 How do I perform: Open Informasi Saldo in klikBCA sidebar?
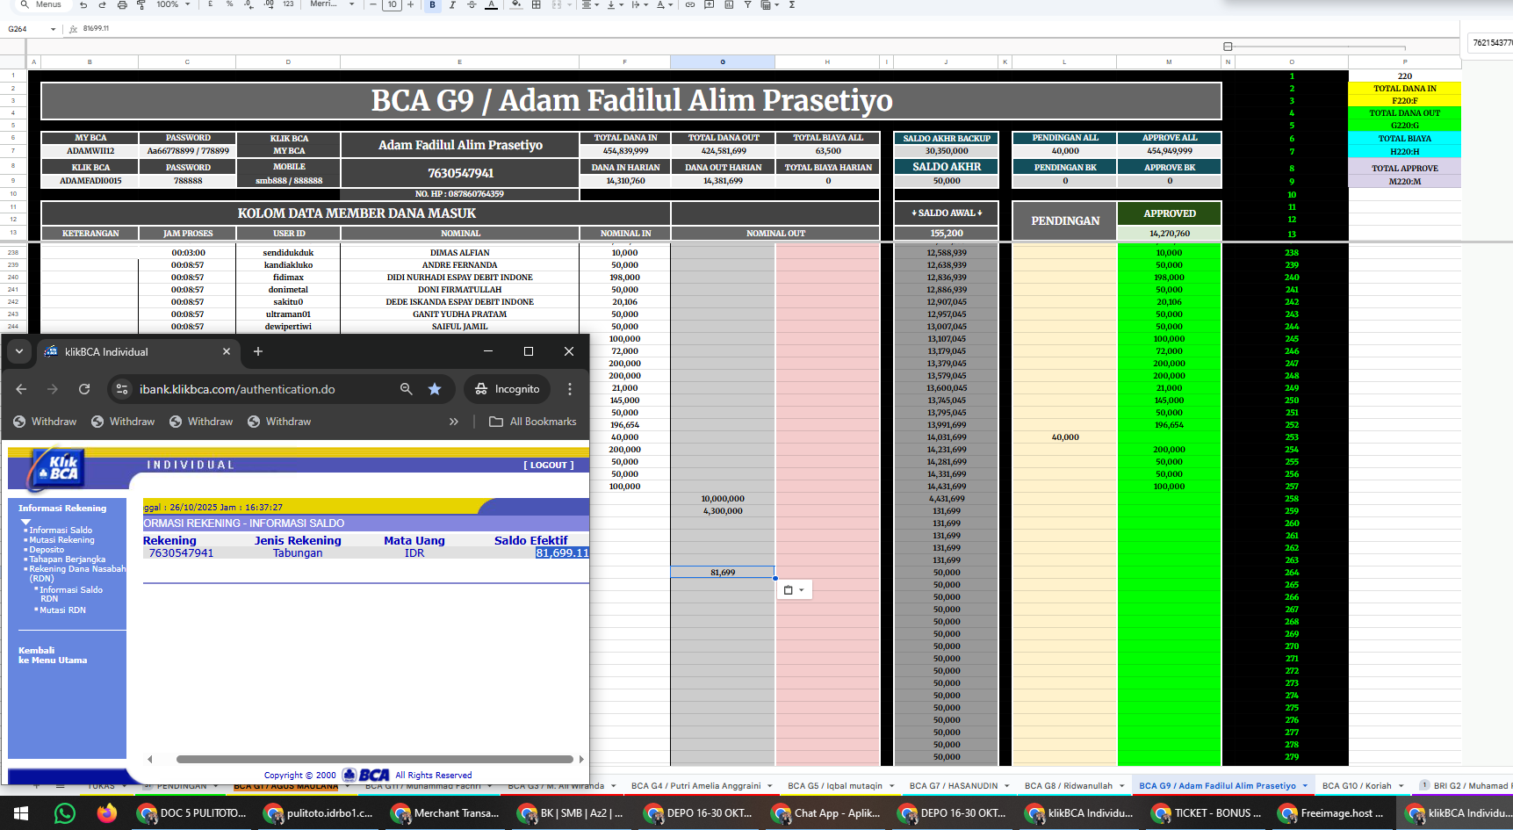(x=61, y=530)
